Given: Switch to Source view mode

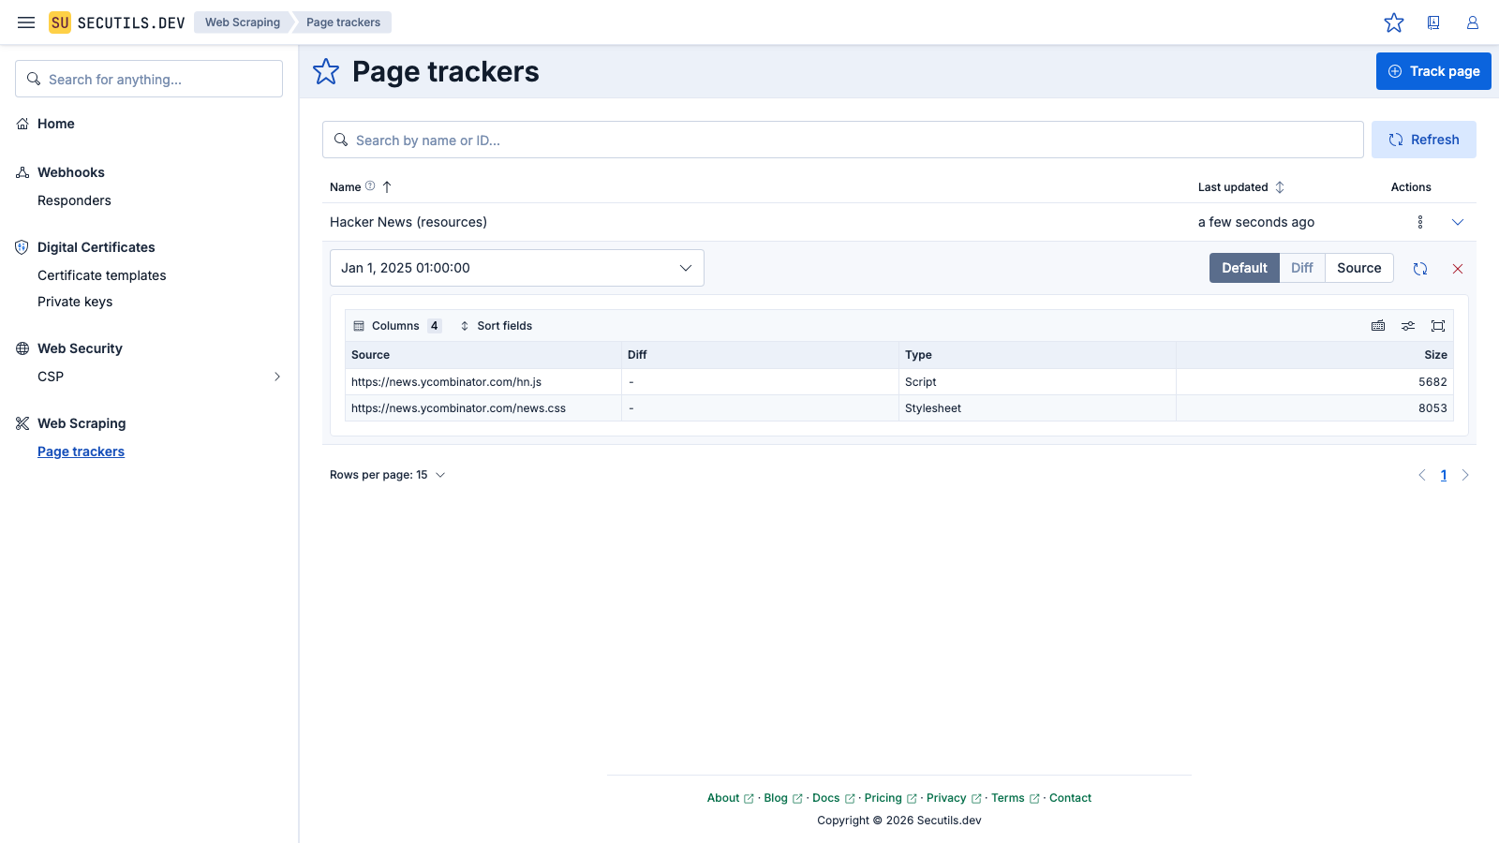Looking at the screenshot, I should pos(1358,268).
